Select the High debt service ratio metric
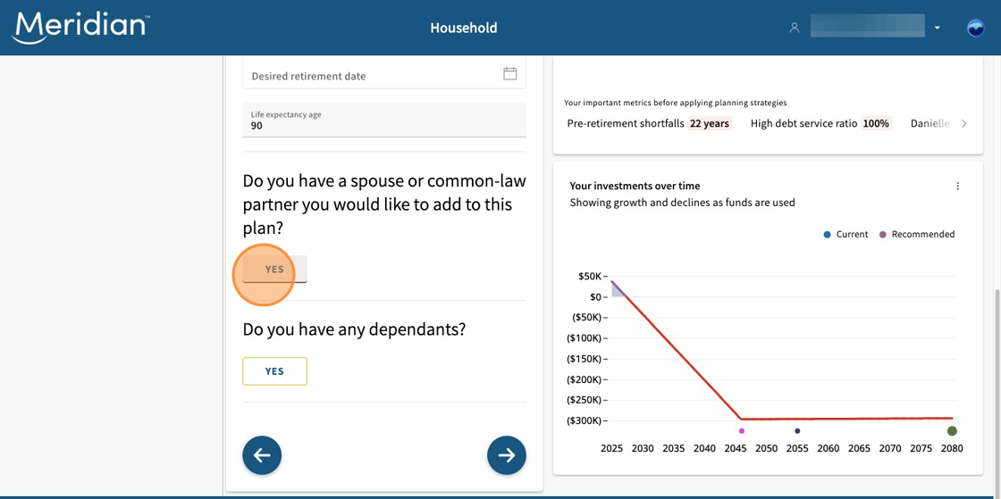The image size is (1001, 499). click(821, 124)
